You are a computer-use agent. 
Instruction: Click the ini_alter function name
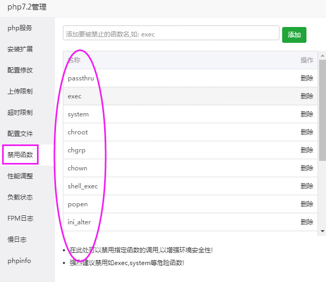[79, 222]
